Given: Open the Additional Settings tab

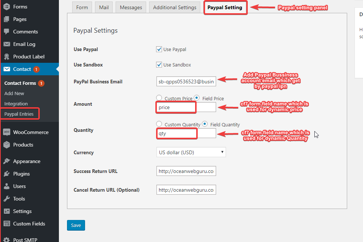Looking at the screenshot, I should click(x=175, y=7).
